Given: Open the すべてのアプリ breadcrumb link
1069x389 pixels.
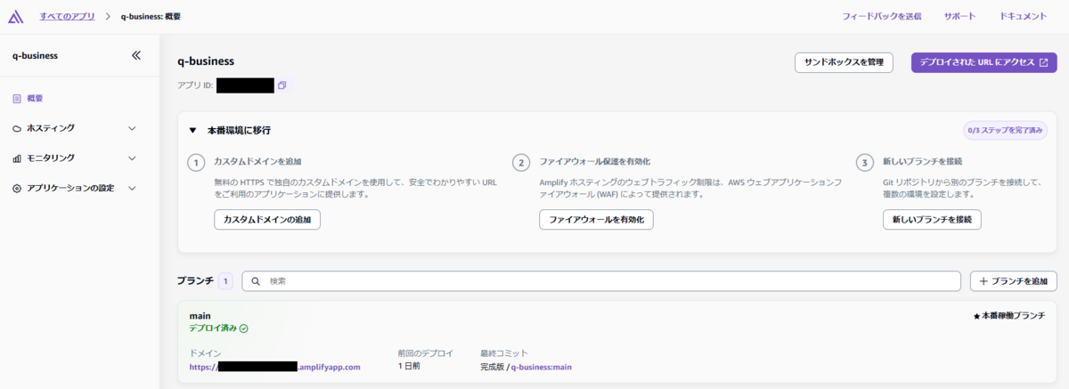Looking at the screenshot, I should (68, 16).
